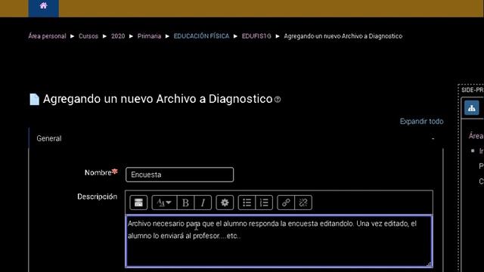Insert ordered numbered list
Viewport: 484px width, 272px height.
[264, 202]
